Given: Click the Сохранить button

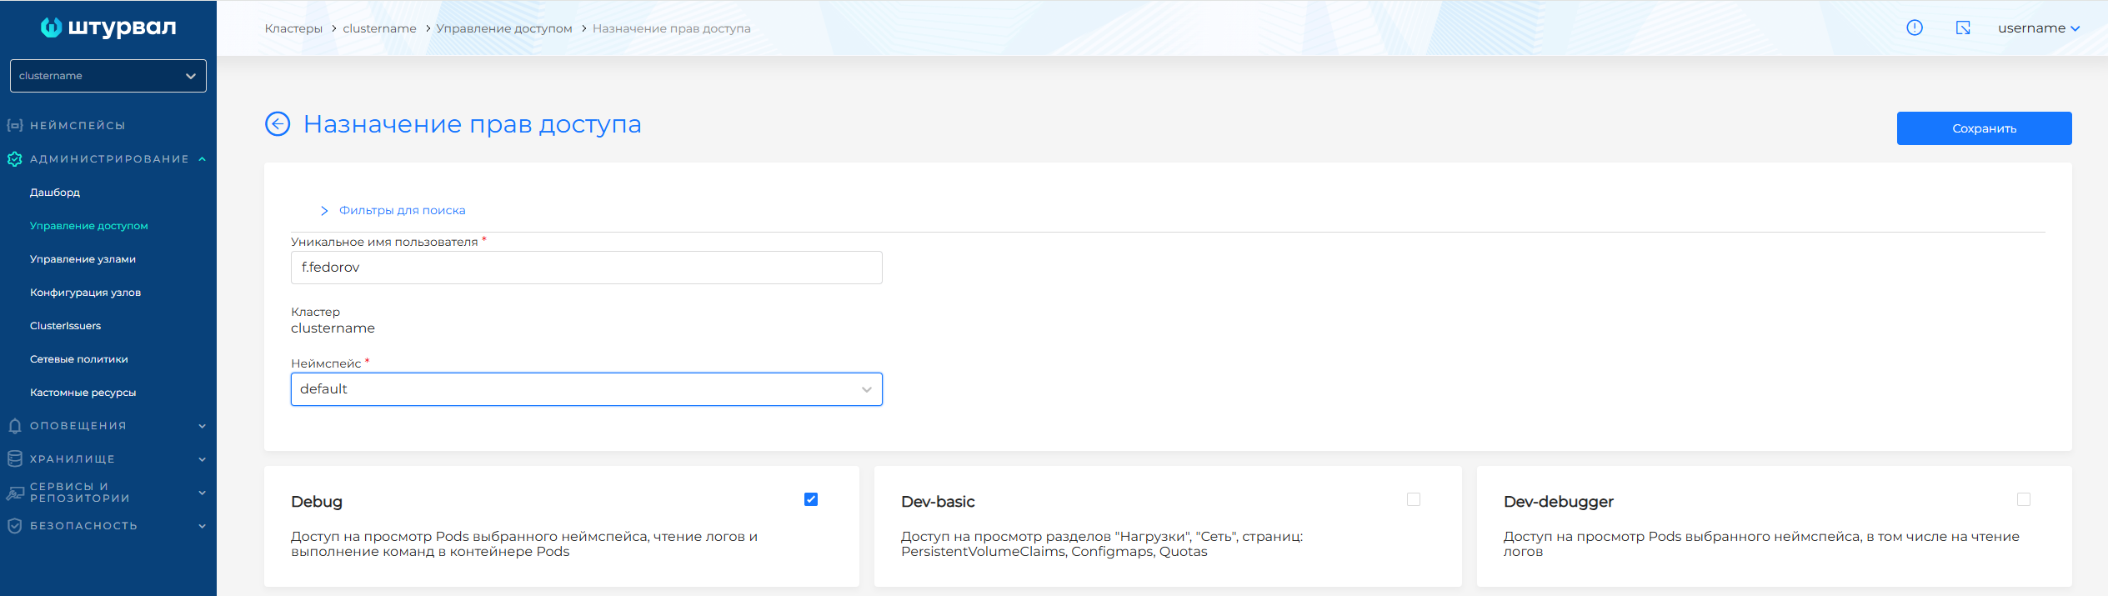Looking at the screenshot, I should pos(1984,128).
